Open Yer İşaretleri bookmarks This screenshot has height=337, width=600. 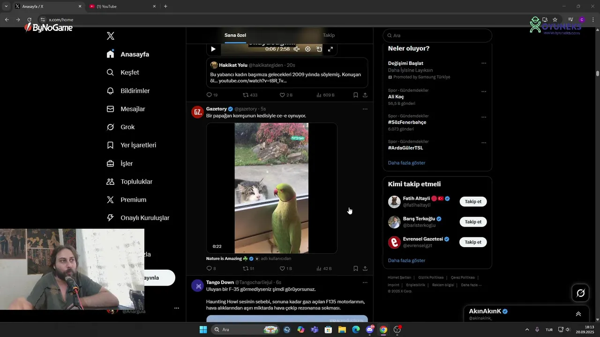(131, 145)
